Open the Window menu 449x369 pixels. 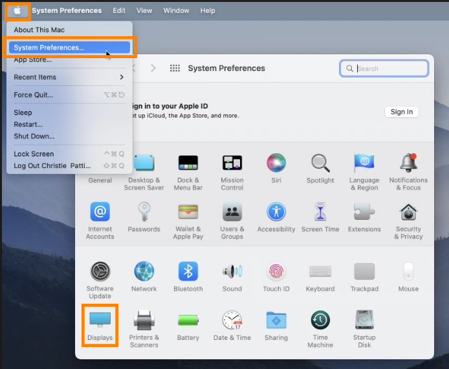click(x=176, y=10)
